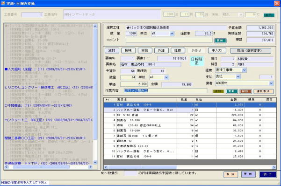Open the 業者 dropdown showing ABC資材
281x186 pixels.
point(271,83)
